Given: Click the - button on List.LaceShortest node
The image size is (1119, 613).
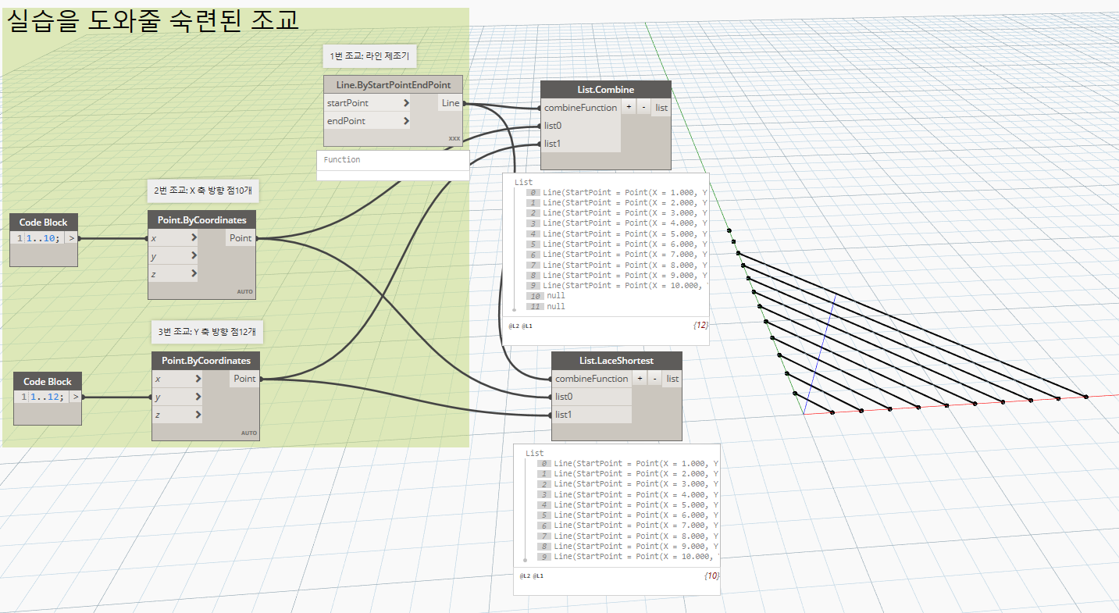Looking at the screenshot, I should point(654,379).
